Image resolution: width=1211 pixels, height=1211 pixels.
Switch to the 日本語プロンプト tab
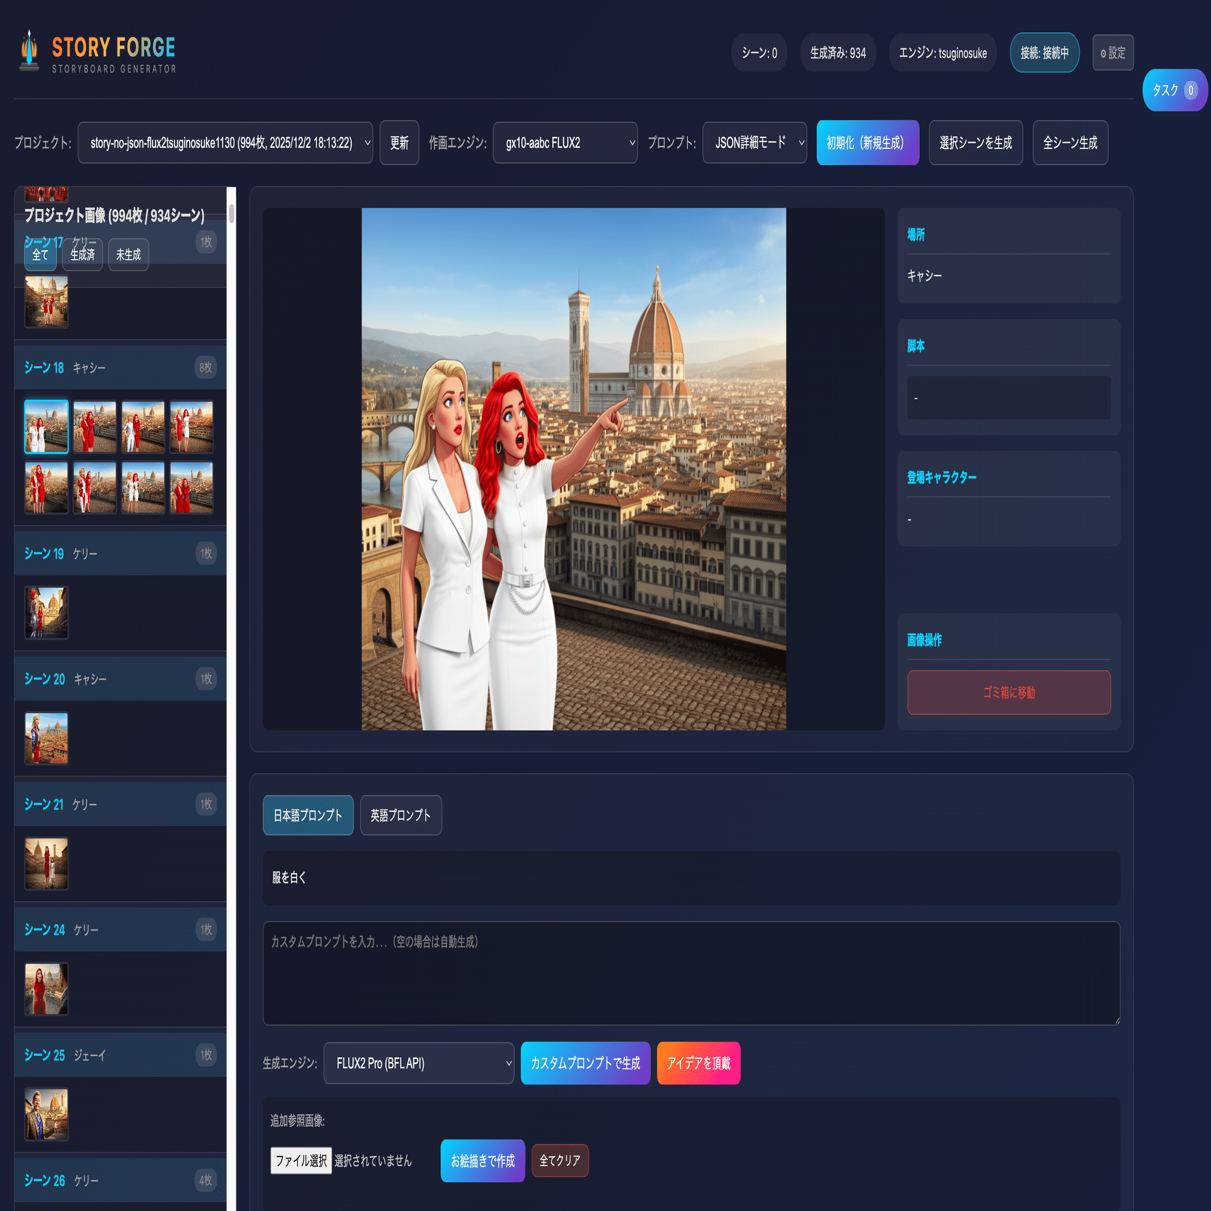point(308,815)
